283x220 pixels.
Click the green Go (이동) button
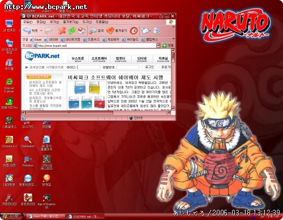point(168,45)
